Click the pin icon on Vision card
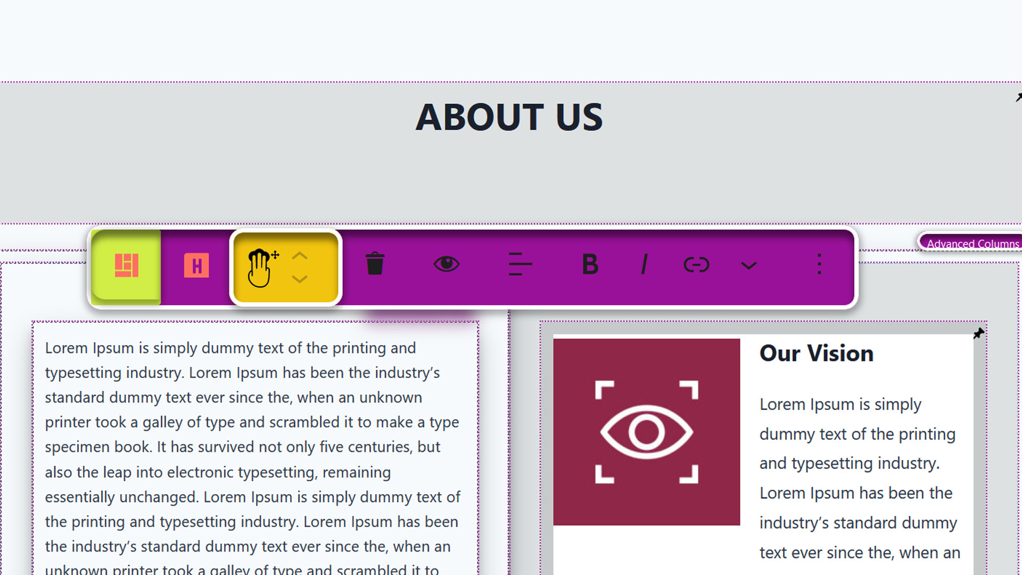 [x=978, y=334]
